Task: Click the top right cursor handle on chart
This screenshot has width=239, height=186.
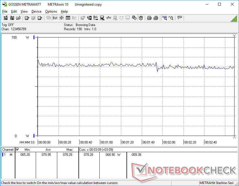Action: (x=235, y=36)
